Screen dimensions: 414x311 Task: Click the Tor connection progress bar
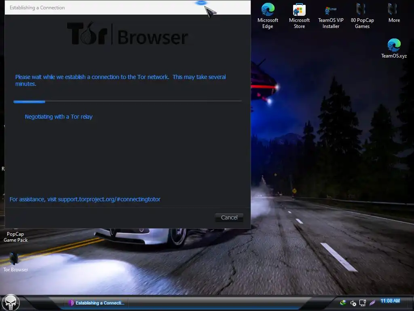point(127,102)
